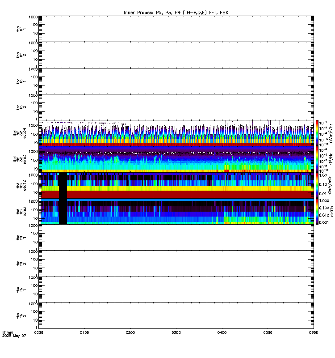The width and height of the screenshot is (335, 358).
Task: Click the 'tha fff 2' panel label
Action: [x=21, y=55]
